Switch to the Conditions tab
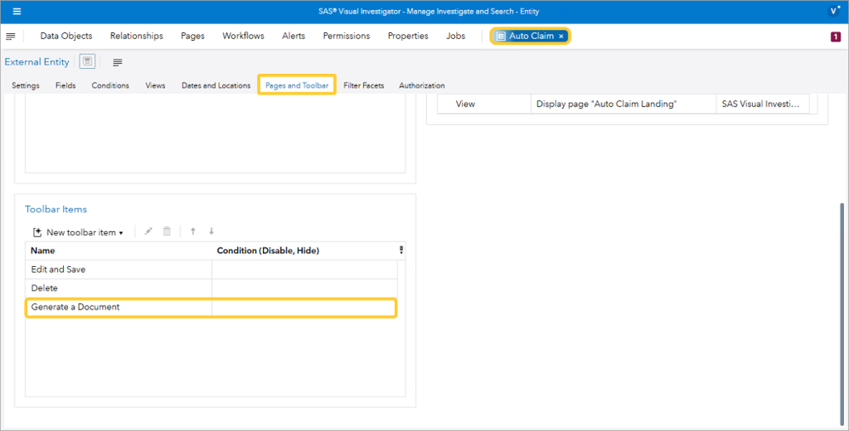This screenshot has width=849, height=431. (111, 86)
